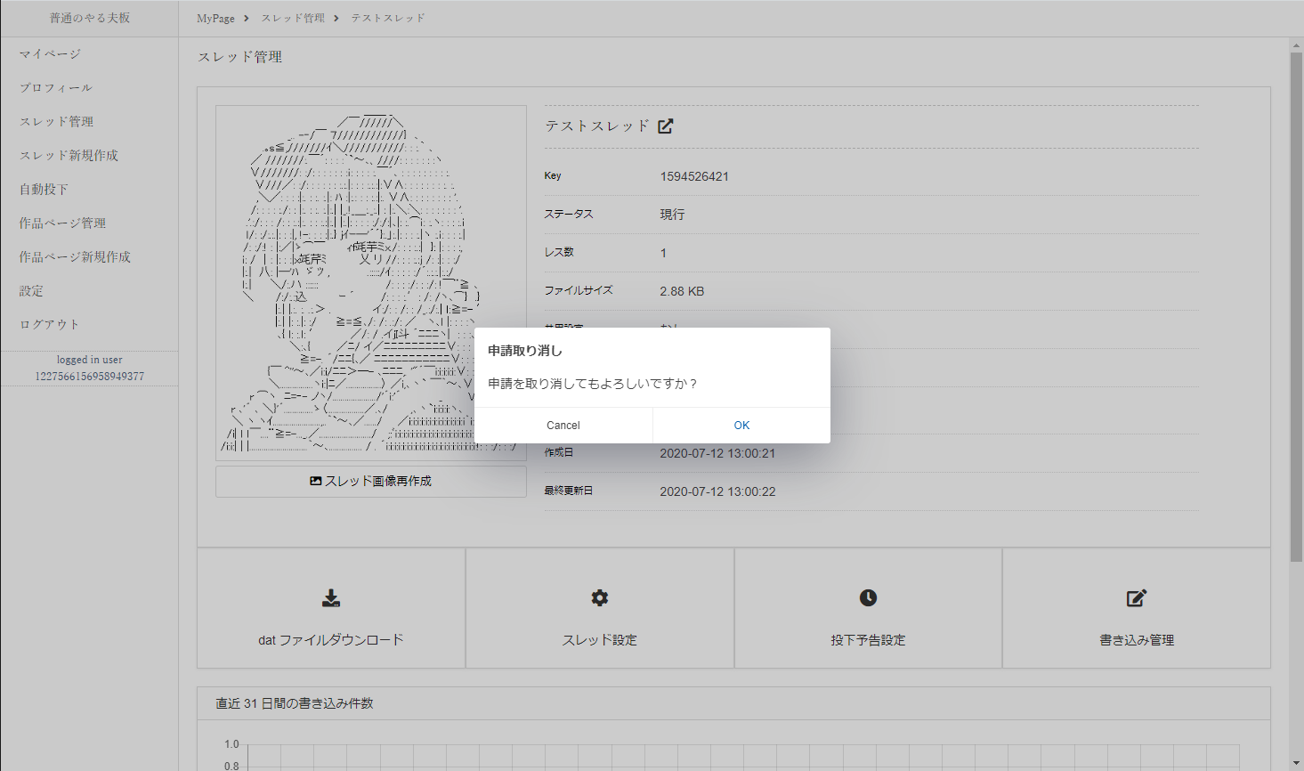
Task: Click the スレッド画像再作成 button
Action: (370, 480)
